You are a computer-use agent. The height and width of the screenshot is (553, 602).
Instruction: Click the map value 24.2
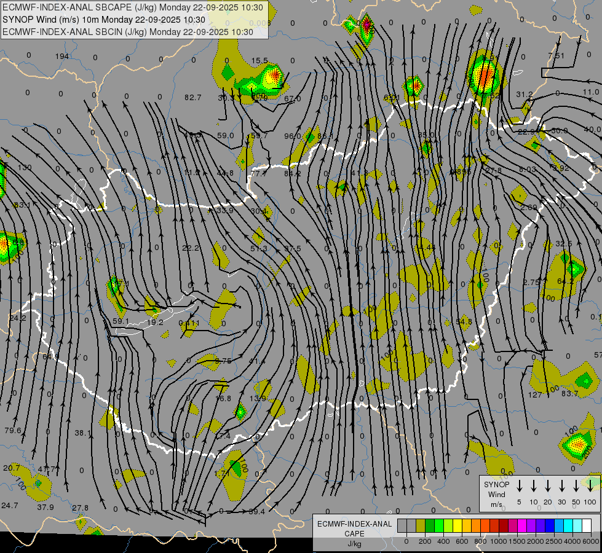click(18, 318)
